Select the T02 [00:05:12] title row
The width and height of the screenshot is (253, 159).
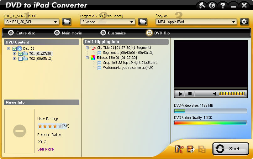41,59
